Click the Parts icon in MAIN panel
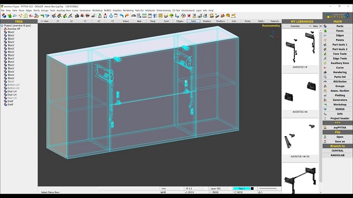 (325, 26)
